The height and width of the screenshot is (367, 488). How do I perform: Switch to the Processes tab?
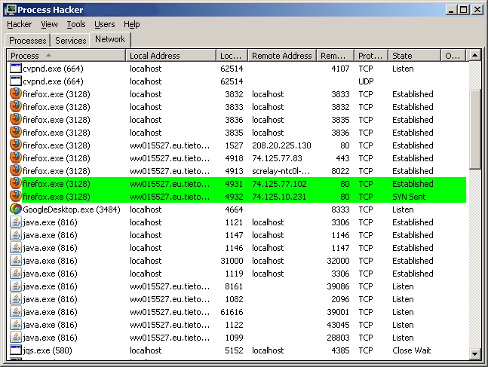pos(28,41)
